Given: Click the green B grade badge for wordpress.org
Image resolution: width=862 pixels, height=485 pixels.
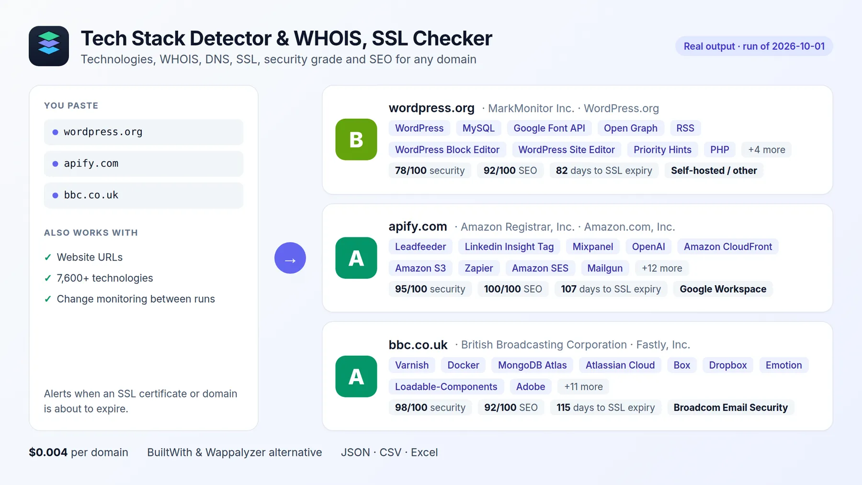Looking at the screenshot, I should (356, 139).
